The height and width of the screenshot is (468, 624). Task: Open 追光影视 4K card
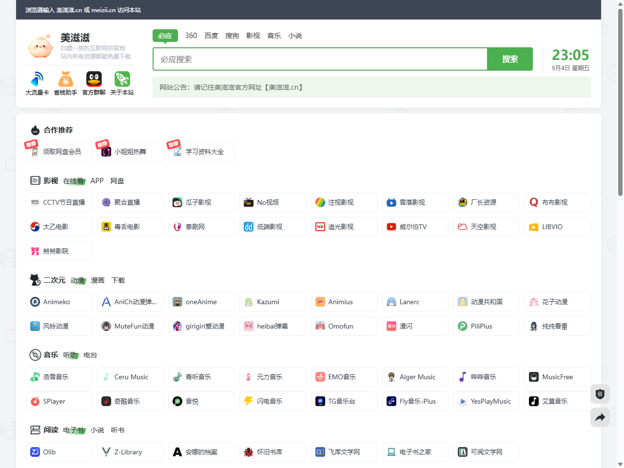tap(344, 227)
